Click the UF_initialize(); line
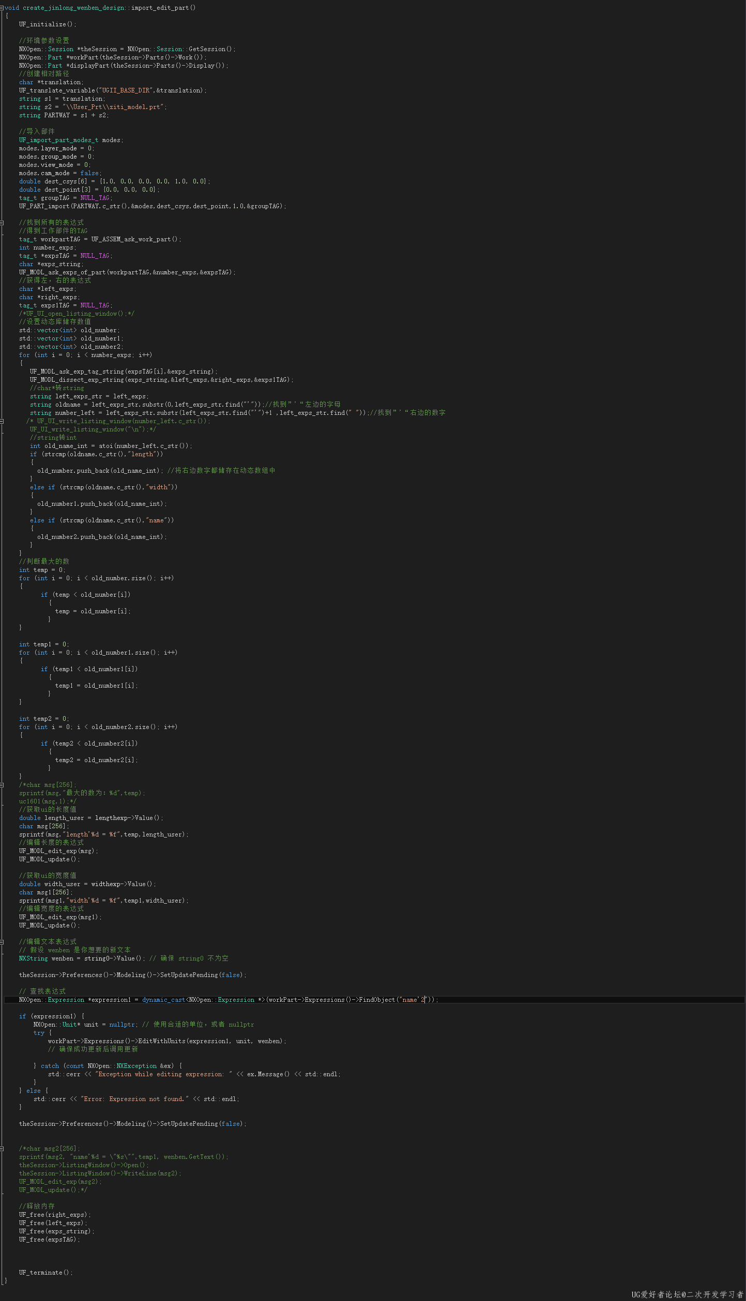This screenshot has width=746, height=1301. [x=48, y=24]
